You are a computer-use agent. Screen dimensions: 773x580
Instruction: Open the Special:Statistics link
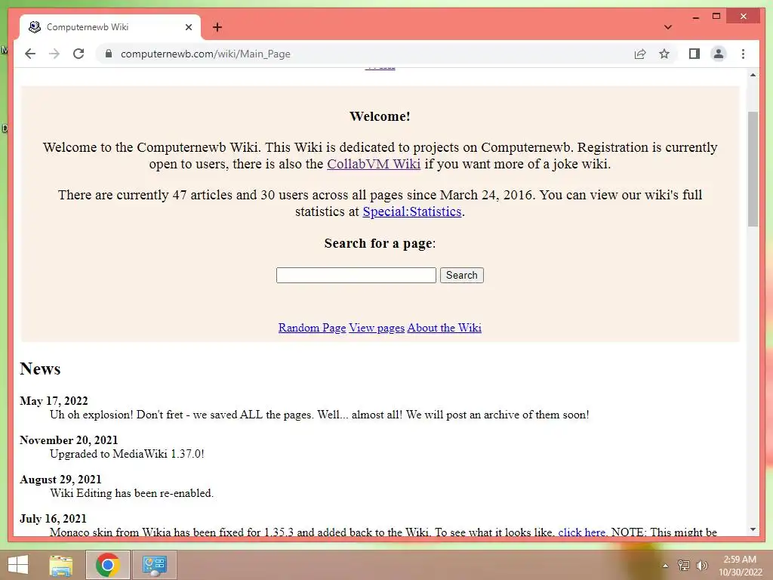coord(412,211)
